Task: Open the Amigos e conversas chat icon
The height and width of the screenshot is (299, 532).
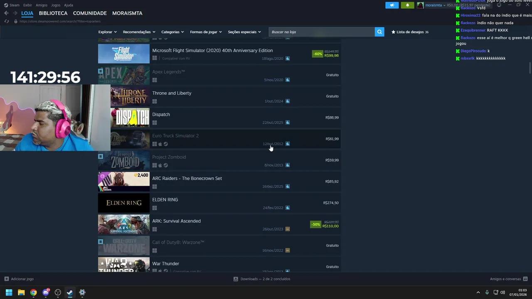Action: click(x=525, y=279)
